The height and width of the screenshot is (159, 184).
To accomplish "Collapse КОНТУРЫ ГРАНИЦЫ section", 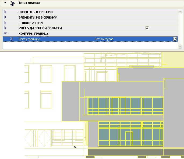I will (5, 33).
